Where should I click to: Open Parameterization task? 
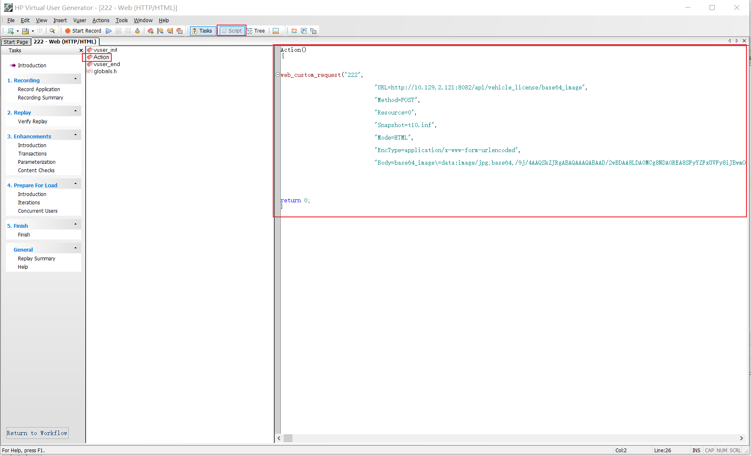pyautogui.click(x=37, y=162)
